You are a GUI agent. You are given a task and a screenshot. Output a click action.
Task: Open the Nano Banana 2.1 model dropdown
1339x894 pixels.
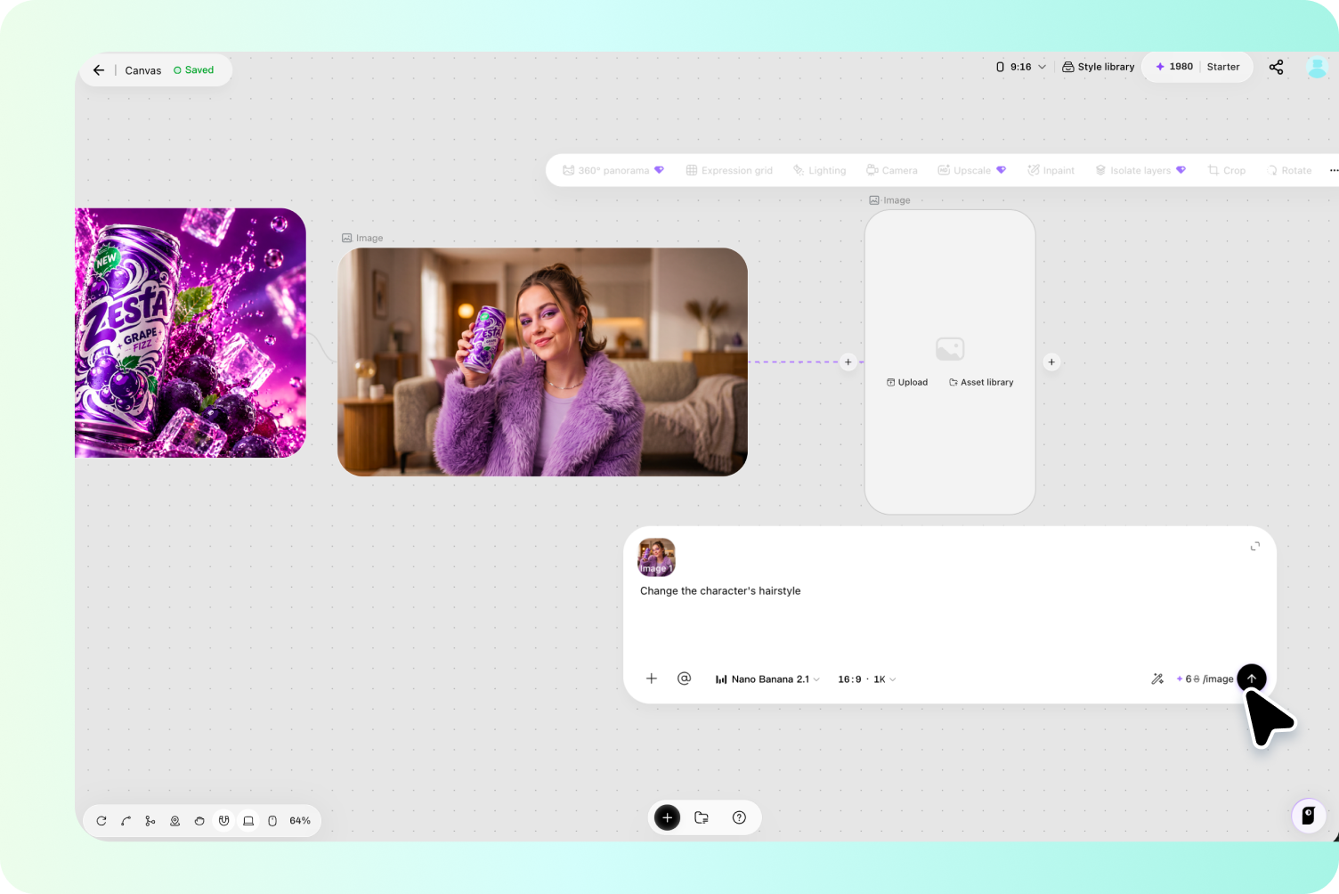(767, 679)
